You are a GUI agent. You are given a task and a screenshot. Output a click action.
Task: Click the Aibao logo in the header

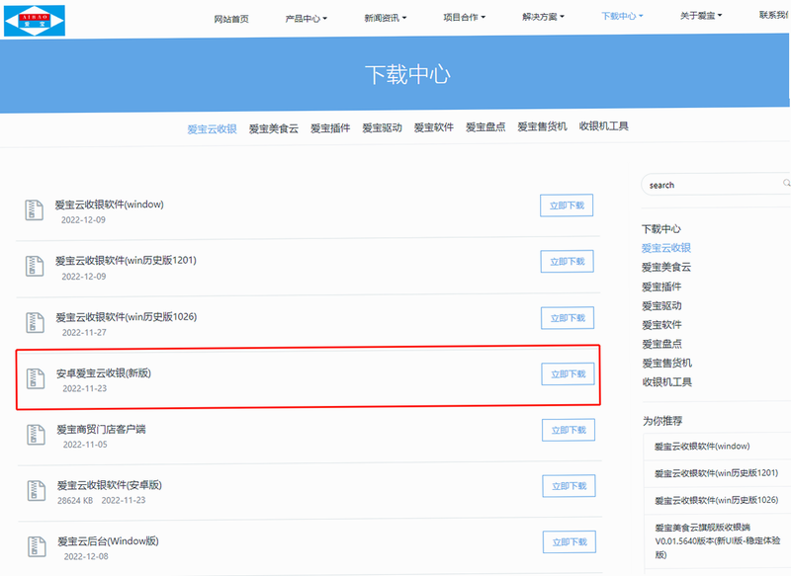pyautogui.click(x=35, y=21)
